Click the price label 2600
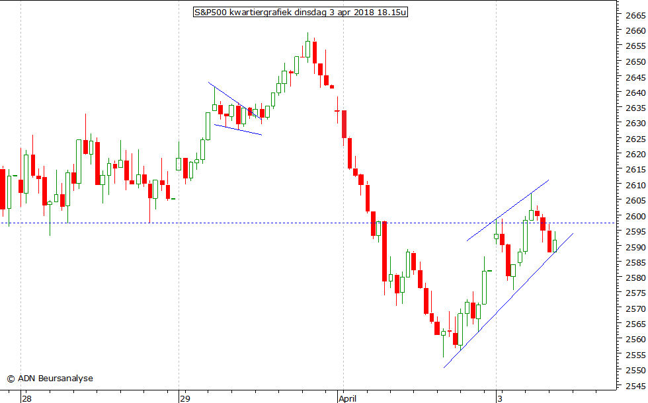 point(635,217)
